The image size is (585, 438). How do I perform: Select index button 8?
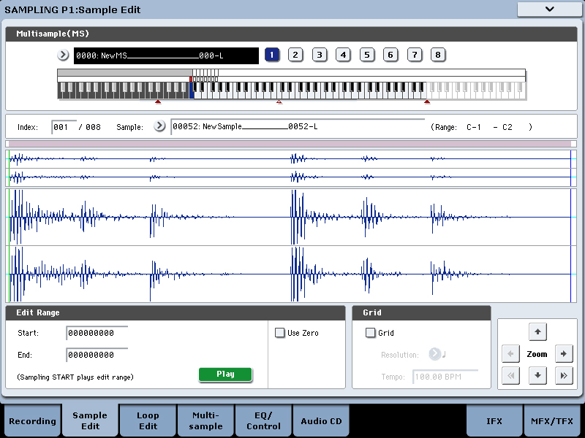click(x=438, y=55)
